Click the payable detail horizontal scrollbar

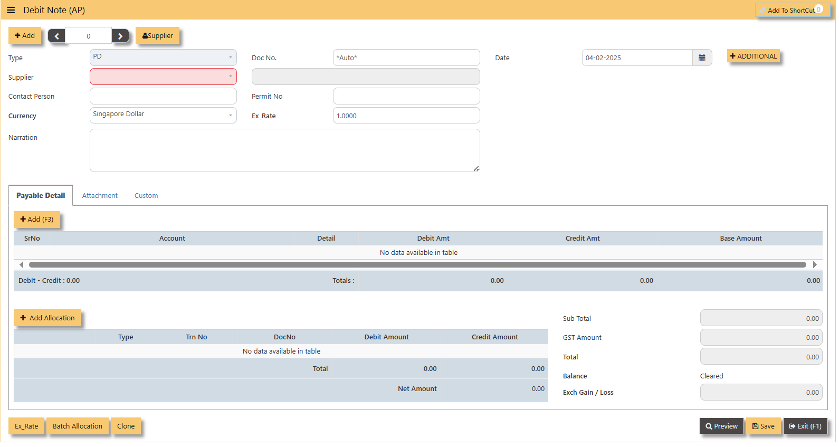click(417, 264)
